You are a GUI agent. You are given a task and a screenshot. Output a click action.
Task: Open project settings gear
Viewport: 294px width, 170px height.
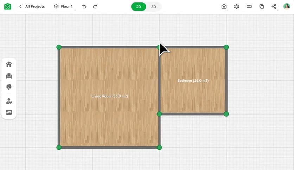click(x=236, y=7)
